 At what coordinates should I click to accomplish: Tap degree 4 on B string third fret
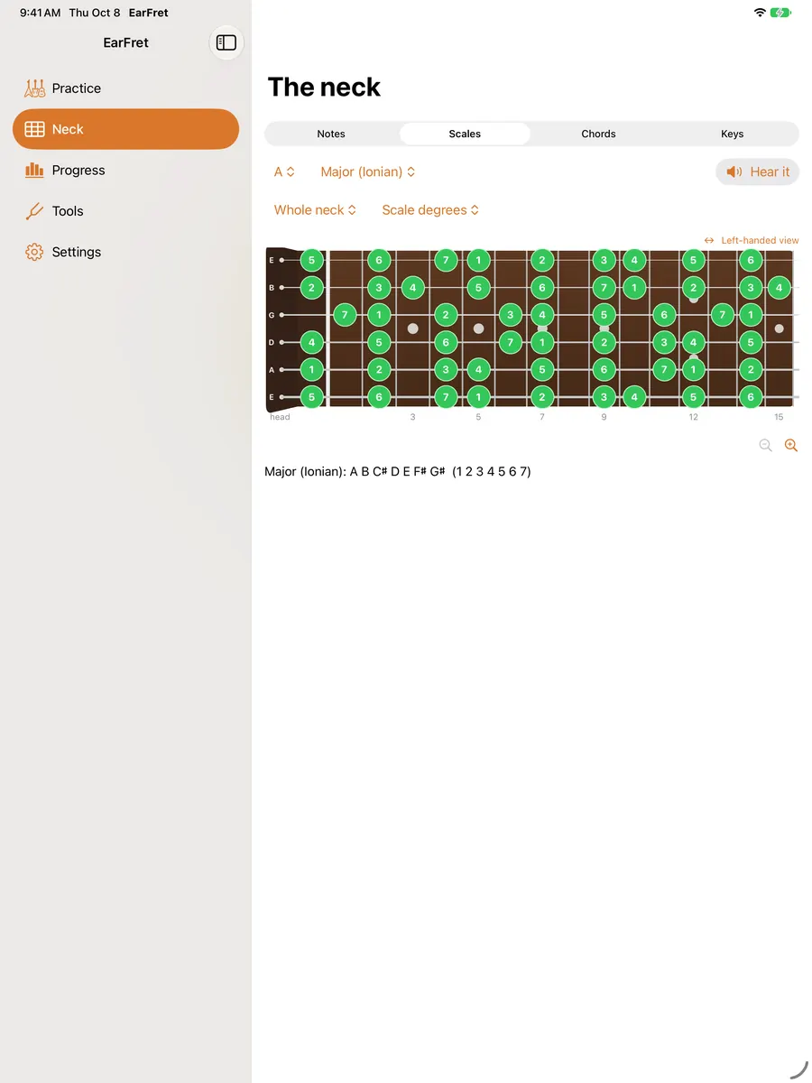[412, 288]
